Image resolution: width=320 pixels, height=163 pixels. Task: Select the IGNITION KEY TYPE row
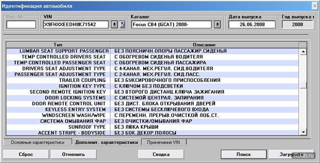pyautogui.click(x=153, y=86)
